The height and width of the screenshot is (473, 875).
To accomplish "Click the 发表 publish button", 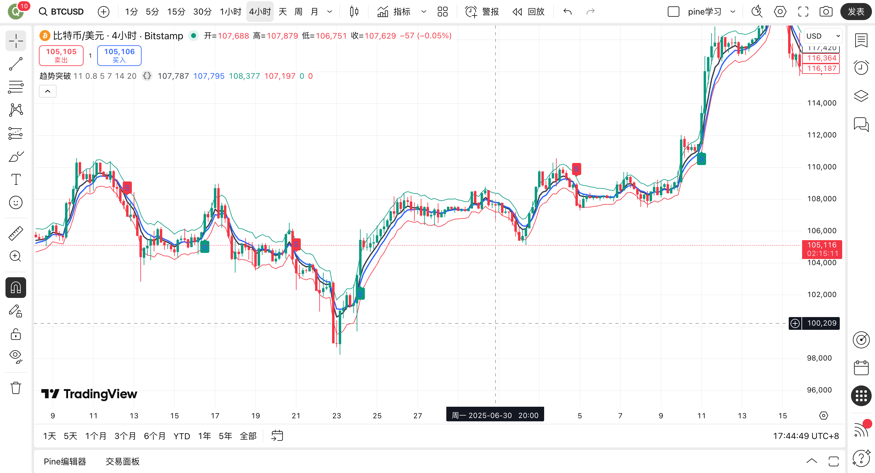I will click(856, 12).
